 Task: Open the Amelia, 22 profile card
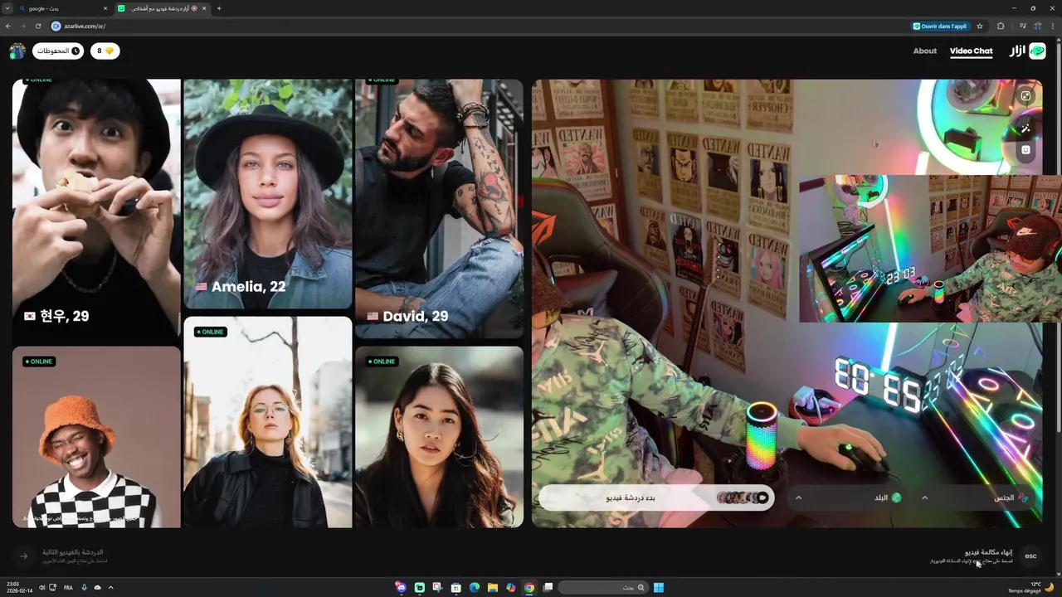click(268, 194)
